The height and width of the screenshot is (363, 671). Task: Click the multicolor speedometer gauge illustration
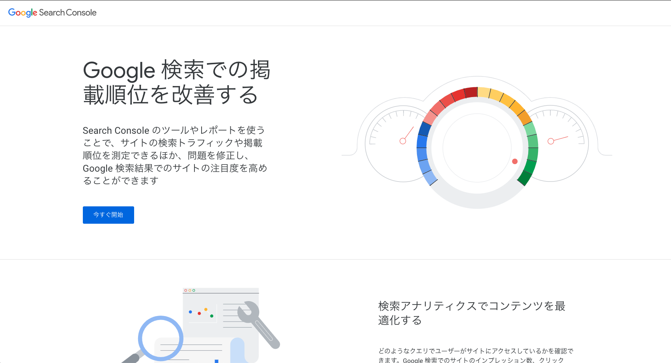477,142
